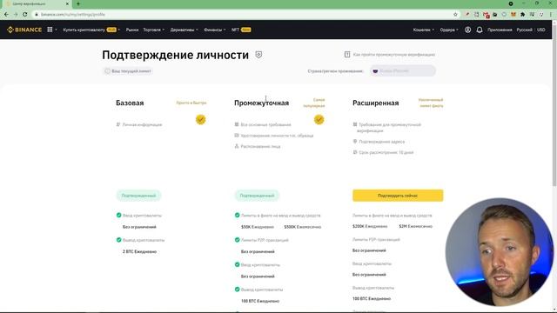The height and width of the screenshot is (313, 557).
Task: Click the round blue extension icon
Action: point(504,15)
